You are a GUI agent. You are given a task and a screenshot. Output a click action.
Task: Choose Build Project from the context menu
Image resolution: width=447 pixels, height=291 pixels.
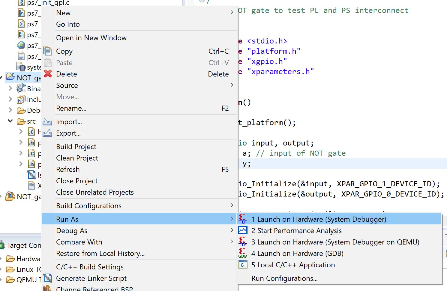76,147
